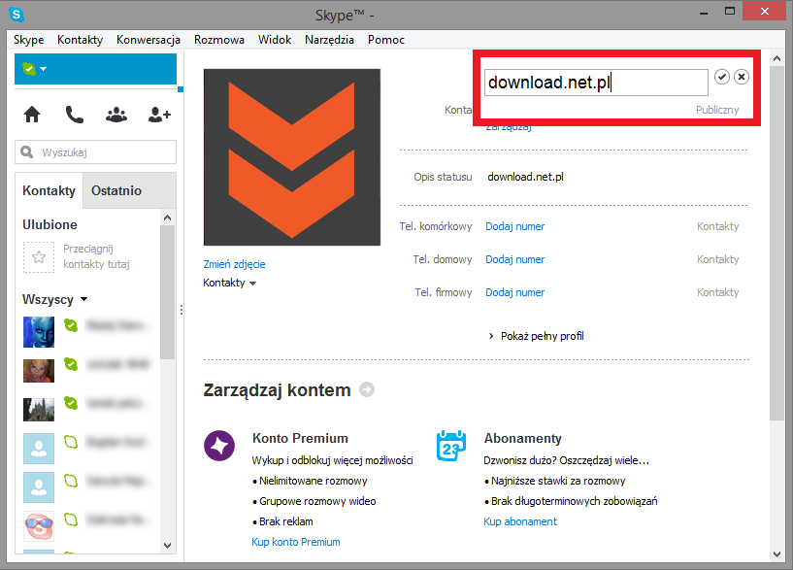Screen dimensions: 793x570
Task: Change Tel. komórkowy visibility from Kontakty
Action: pyautogui.click(x=717, y=226)
